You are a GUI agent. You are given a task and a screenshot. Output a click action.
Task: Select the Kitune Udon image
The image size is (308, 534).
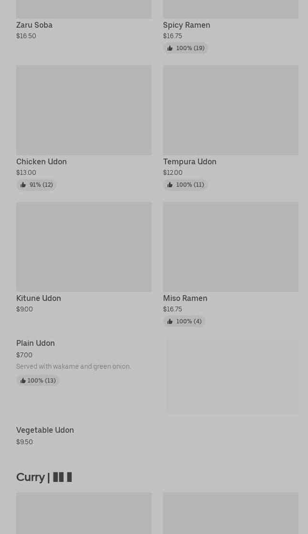click(84, 247)
